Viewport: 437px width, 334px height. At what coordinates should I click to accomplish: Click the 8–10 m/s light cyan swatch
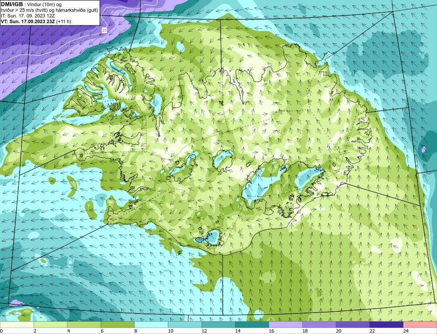[151, 325]
